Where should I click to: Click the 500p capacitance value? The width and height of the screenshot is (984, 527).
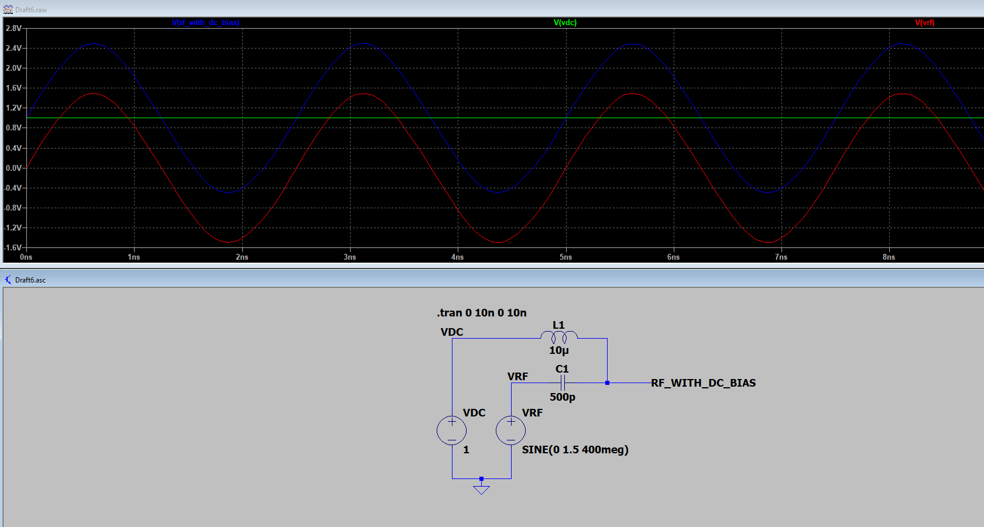pyautogui.click(x=563, y=397)
